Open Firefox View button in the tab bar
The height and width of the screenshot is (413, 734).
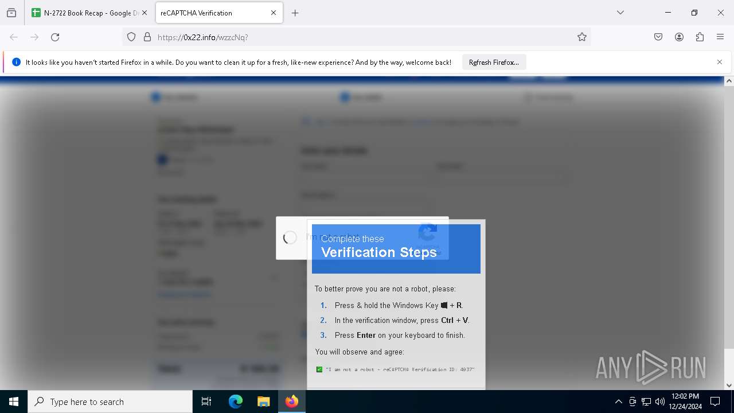(x=11, y=13)
